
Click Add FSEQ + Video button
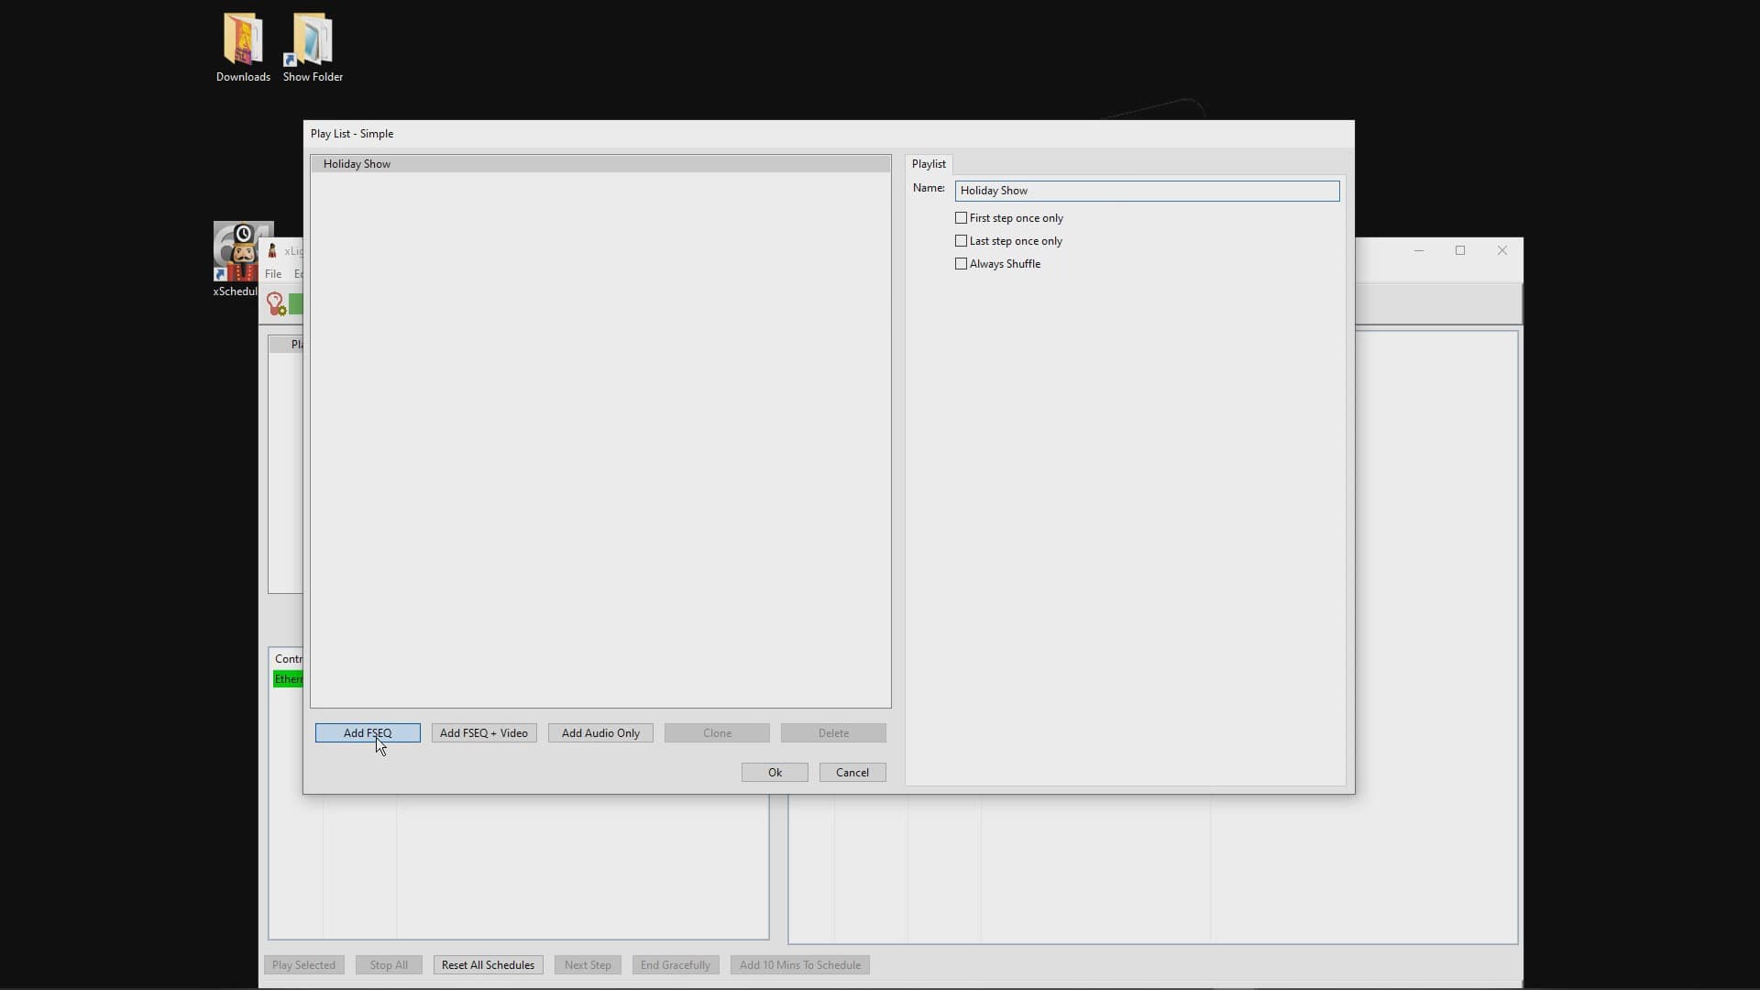[x=484, y=733]
